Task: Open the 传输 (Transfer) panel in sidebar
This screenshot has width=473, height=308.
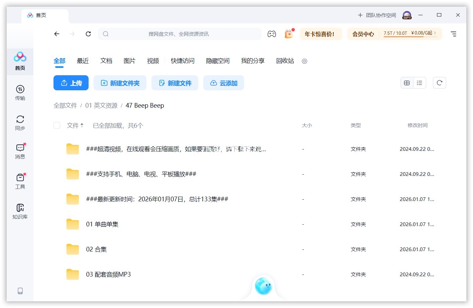Action: (x=20, y=93)
